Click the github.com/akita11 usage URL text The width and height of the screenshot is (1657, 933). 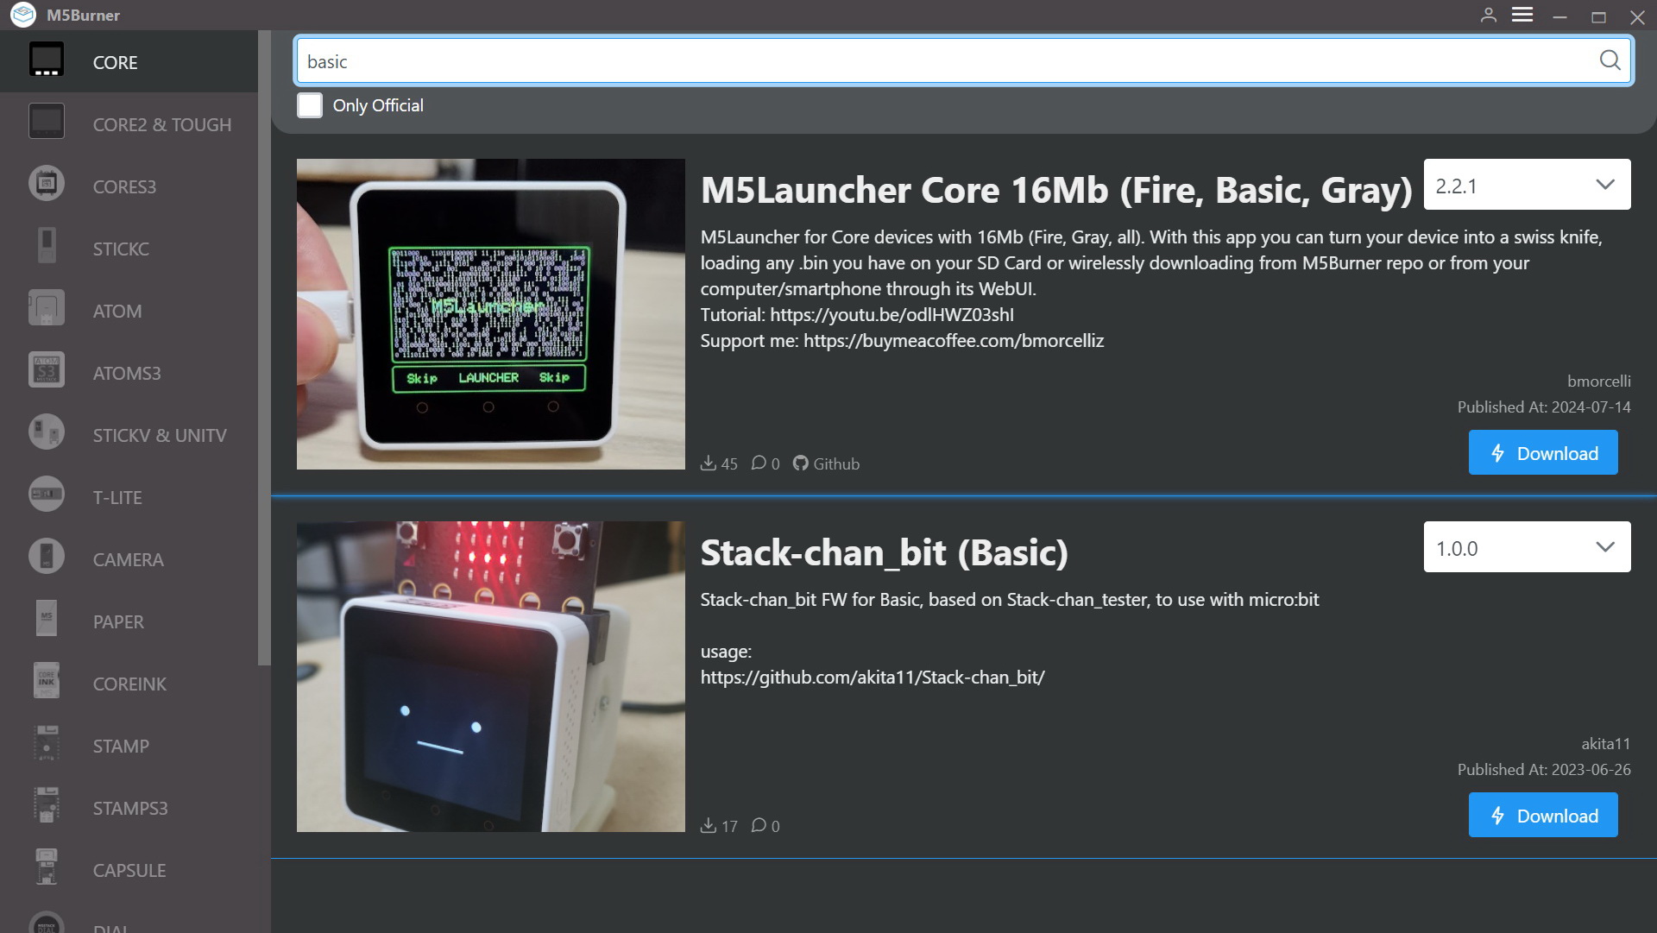[x=873, y=677]
